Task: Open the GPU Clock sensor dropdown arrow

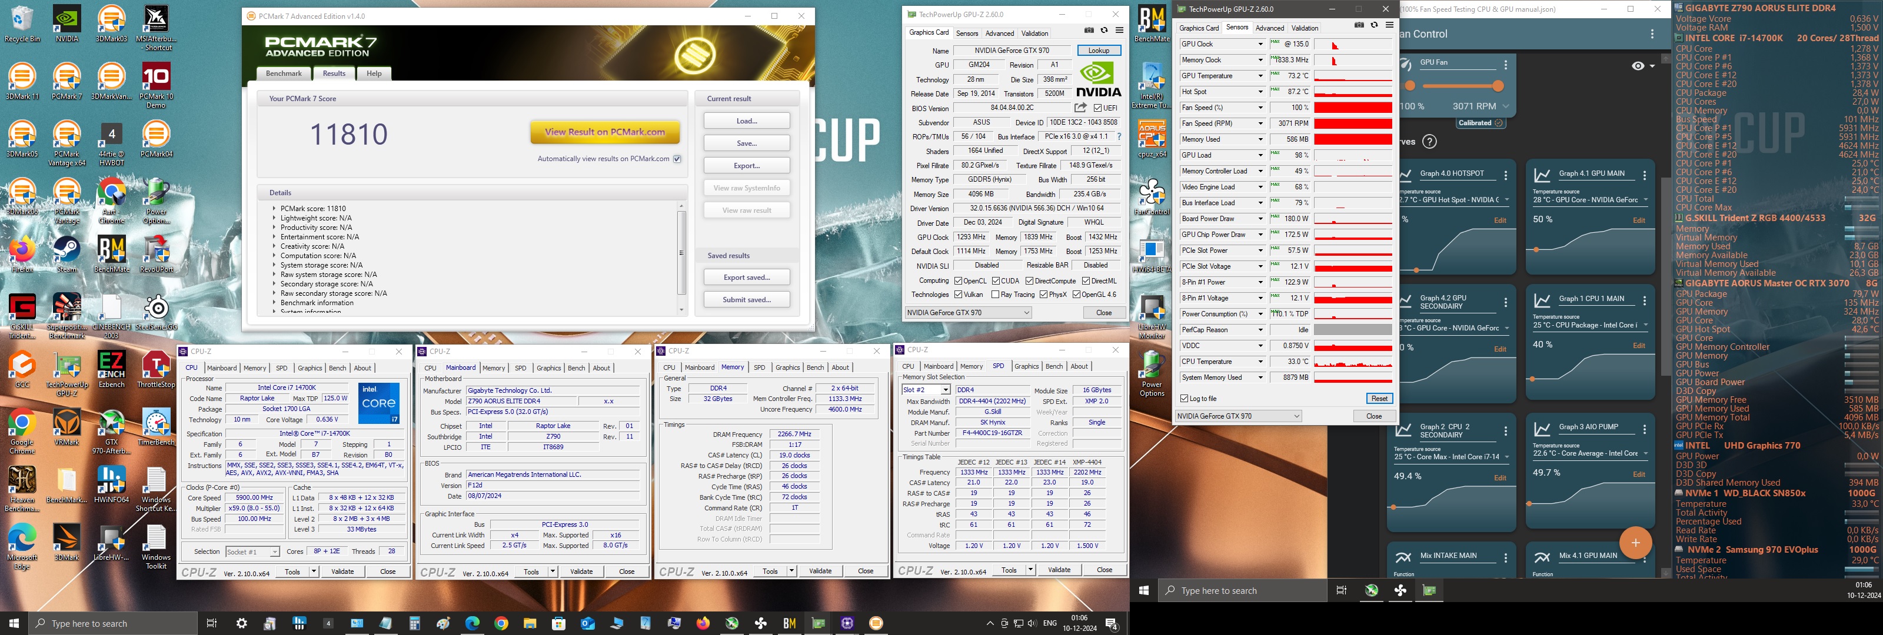Action: 1260,44
